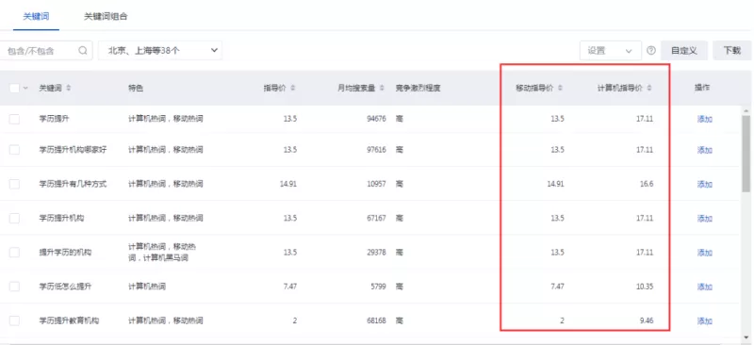The height and width of the screenshot is (345, 754).
Task: Click 添加 for 学历低怎么提升 row
Action: tap(704, 287)
